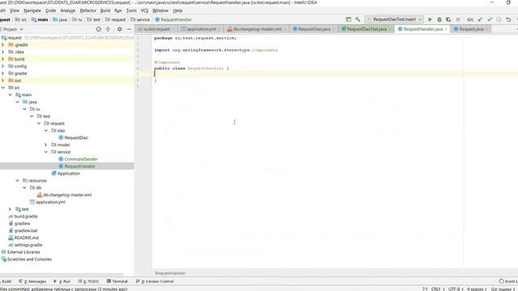Show Git history clock icon

point(499,19)
